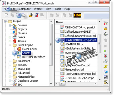Expand the Equipment folder node
114x95 pixels.
[x=10, y=61]
